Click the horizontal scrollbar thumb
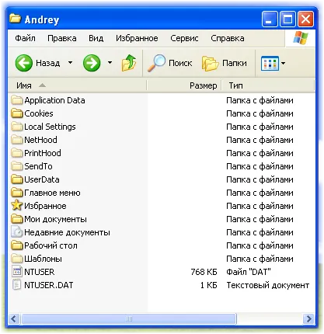The image size is (324, 334). click(129, 318)
